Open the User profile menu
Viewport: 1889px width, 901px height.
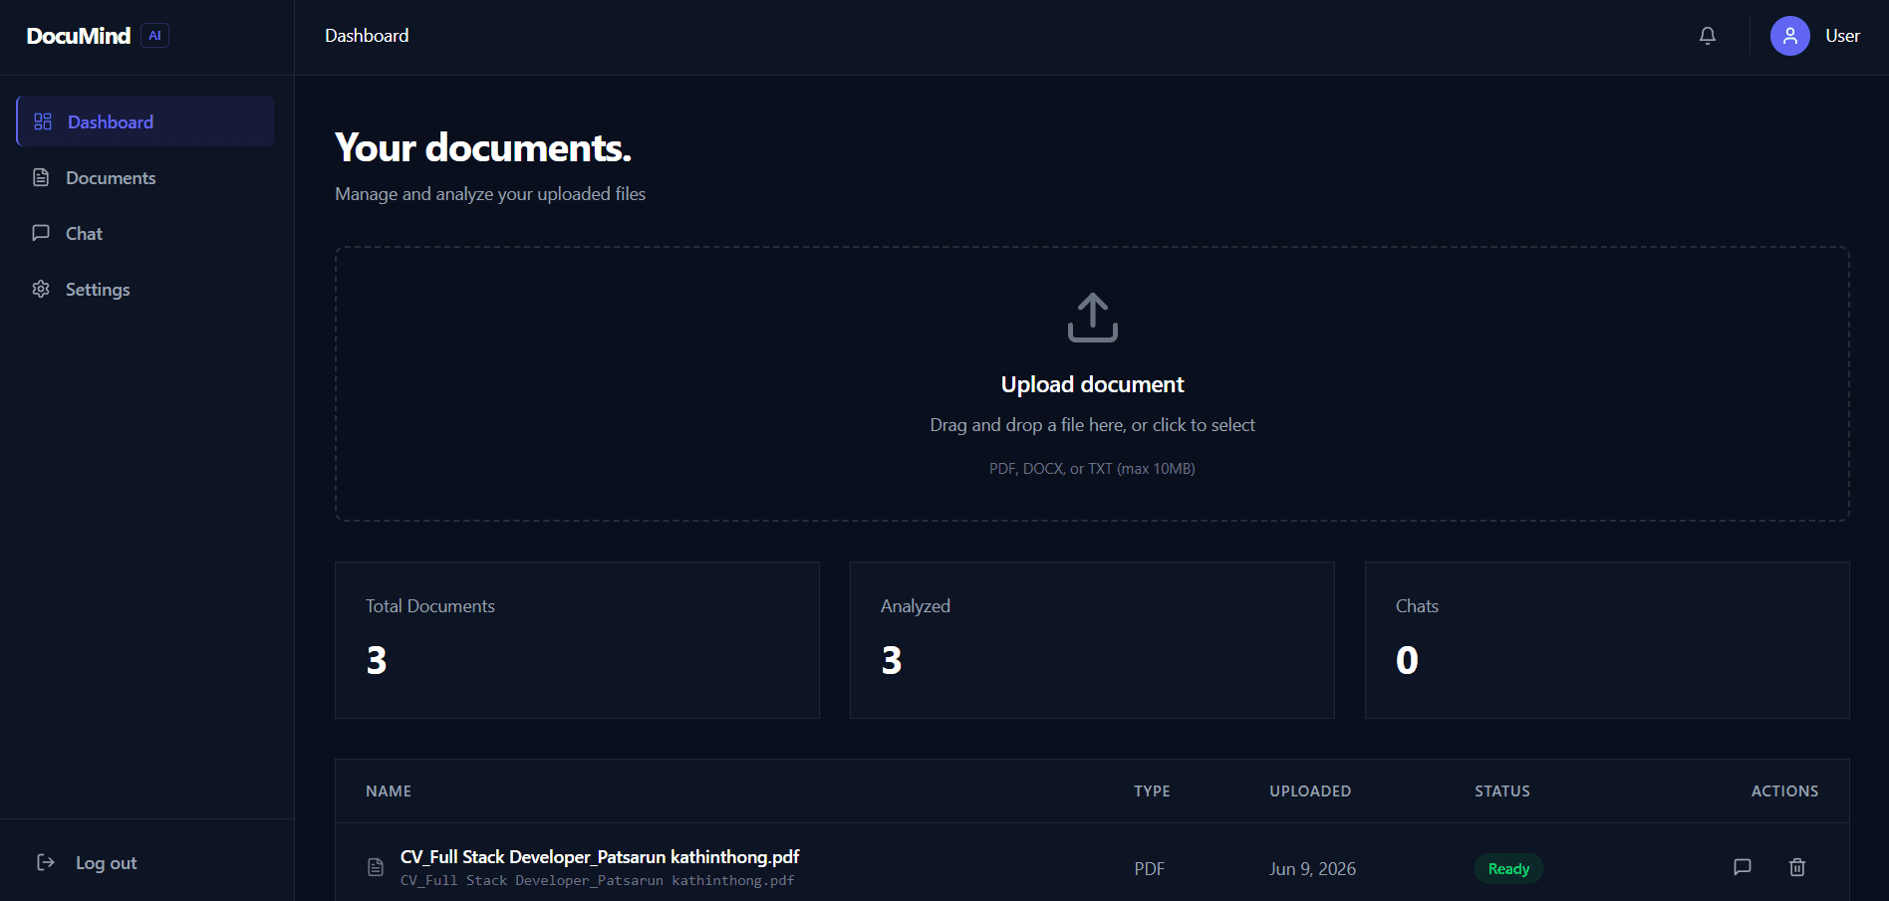pyautogui.click(x=1815, y=36)
